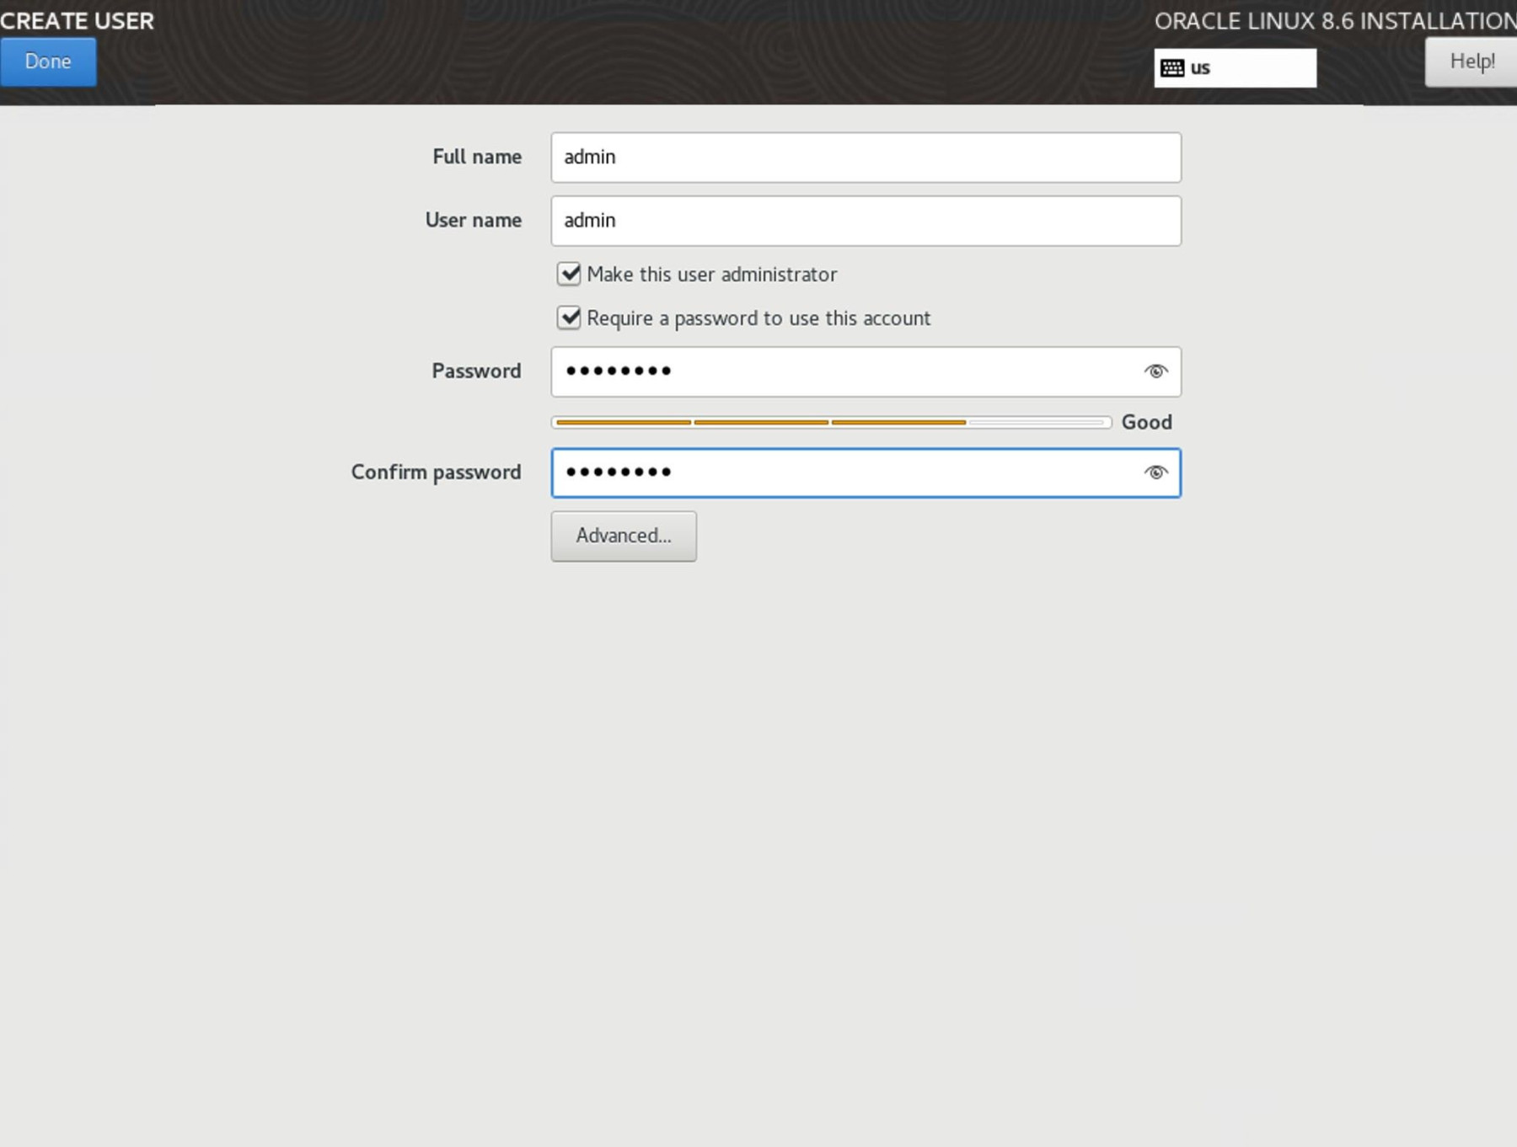Show password via Password field eye icon

click(x=1155, y=371)
